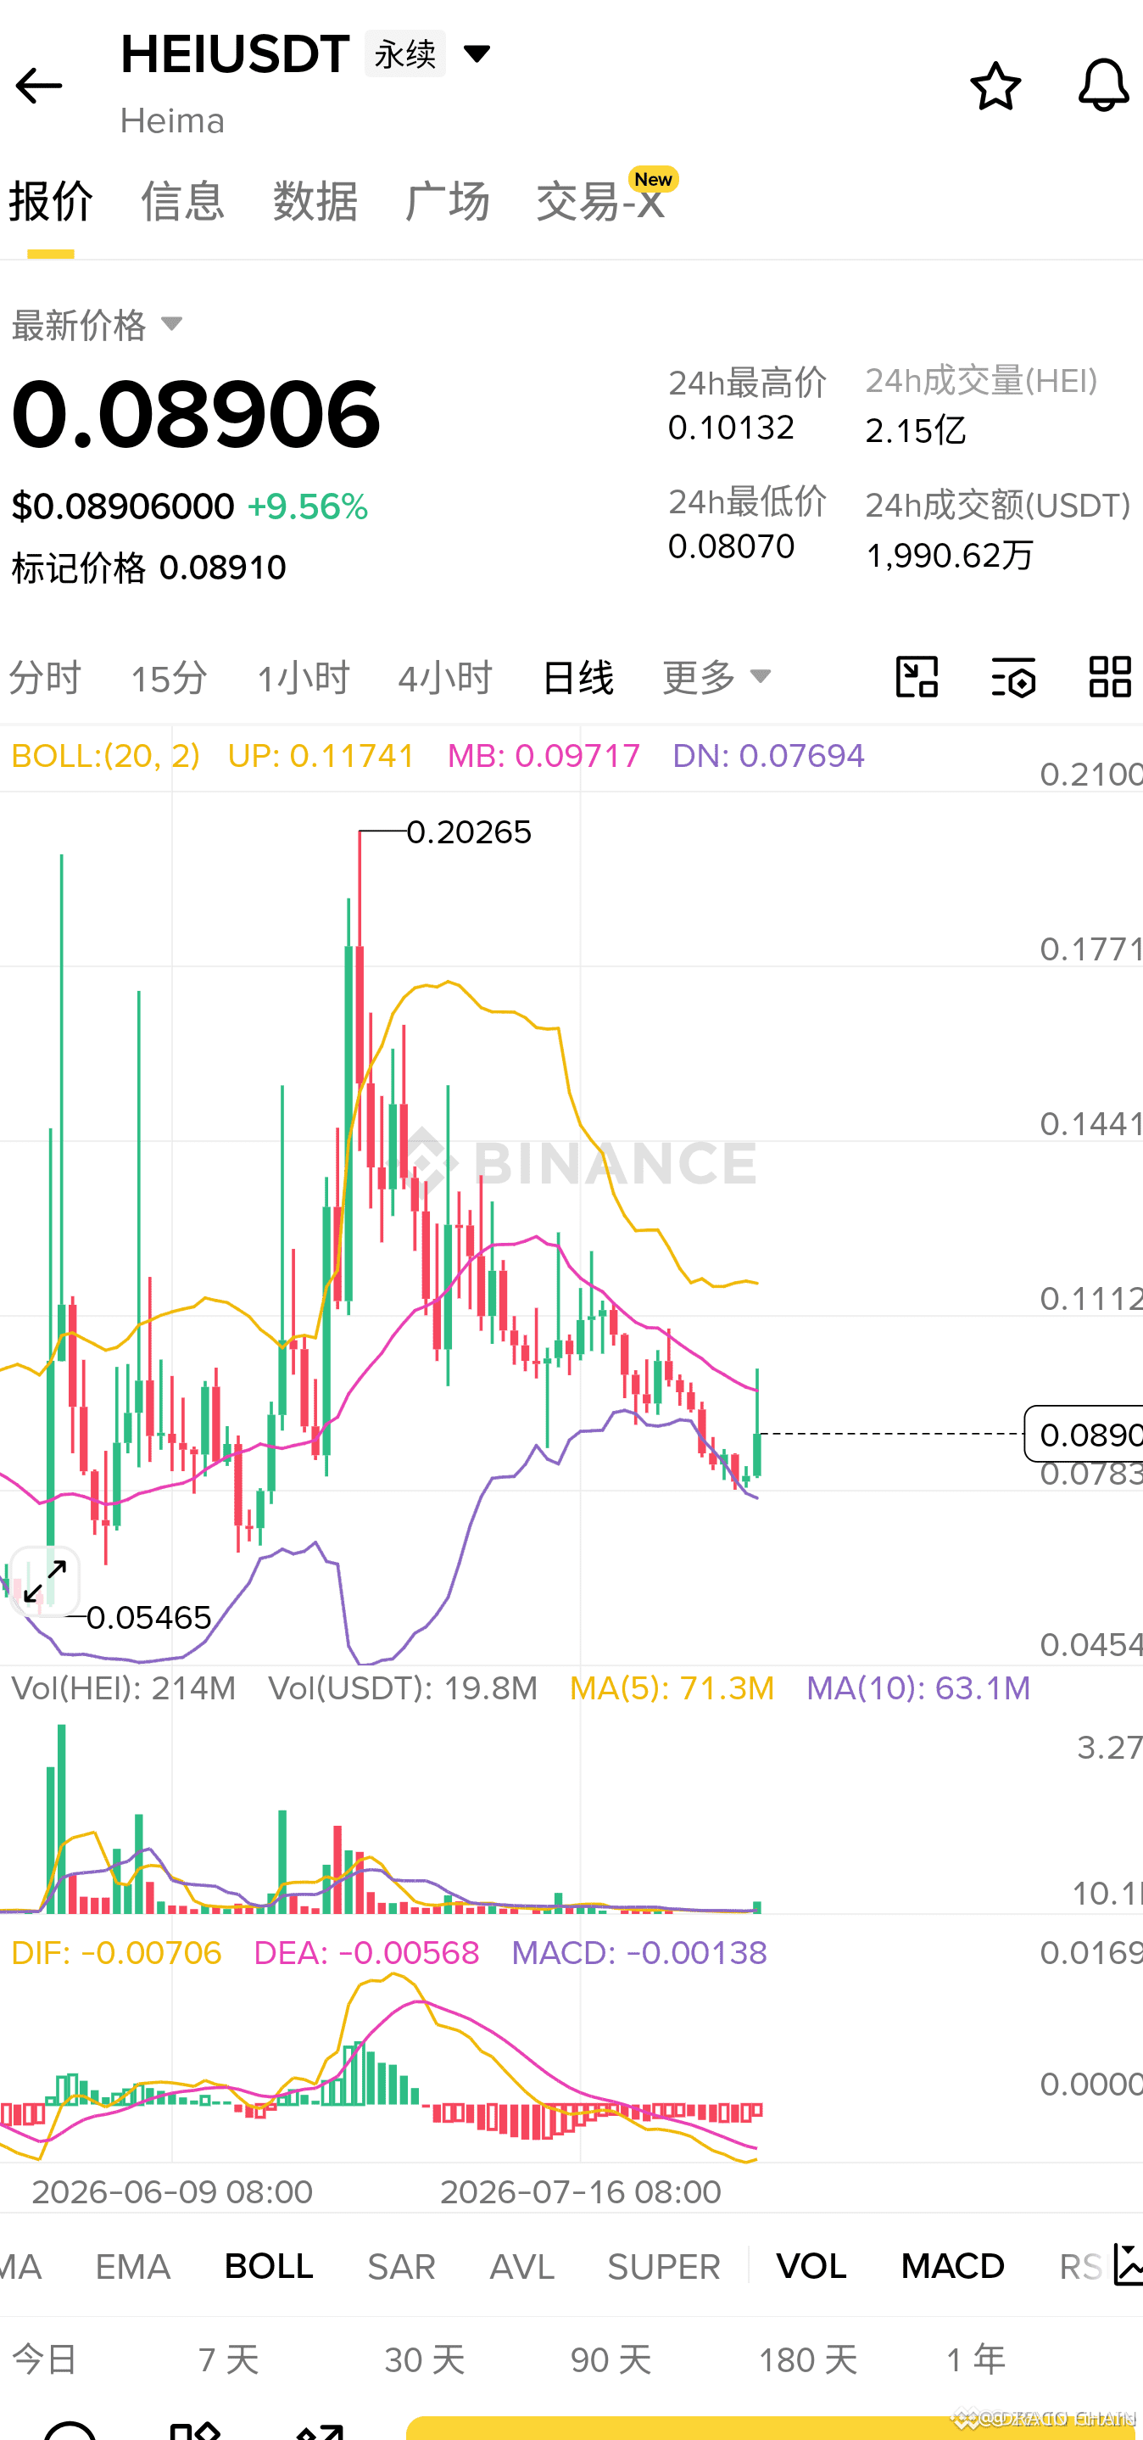
Task: Tap 24h最低价 value 0.08070
Action: [x=731, y=546]
